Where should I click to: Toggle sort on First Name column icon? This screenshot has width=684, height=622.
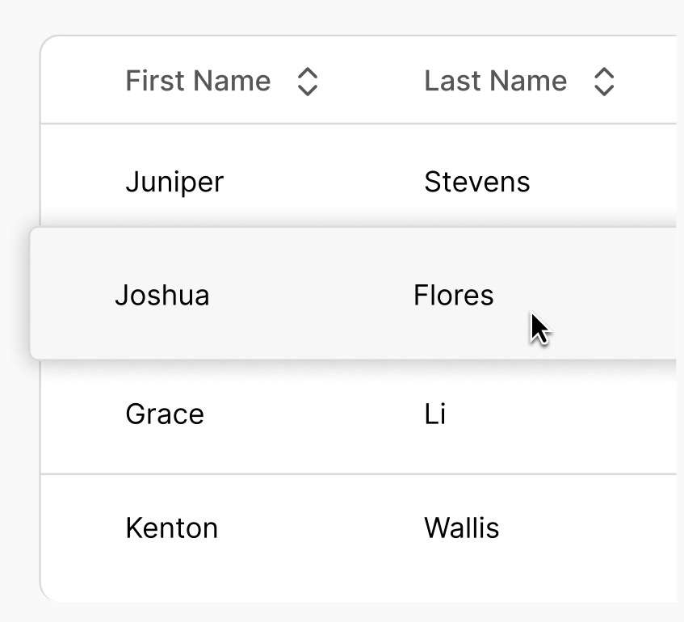pos(307,82)
